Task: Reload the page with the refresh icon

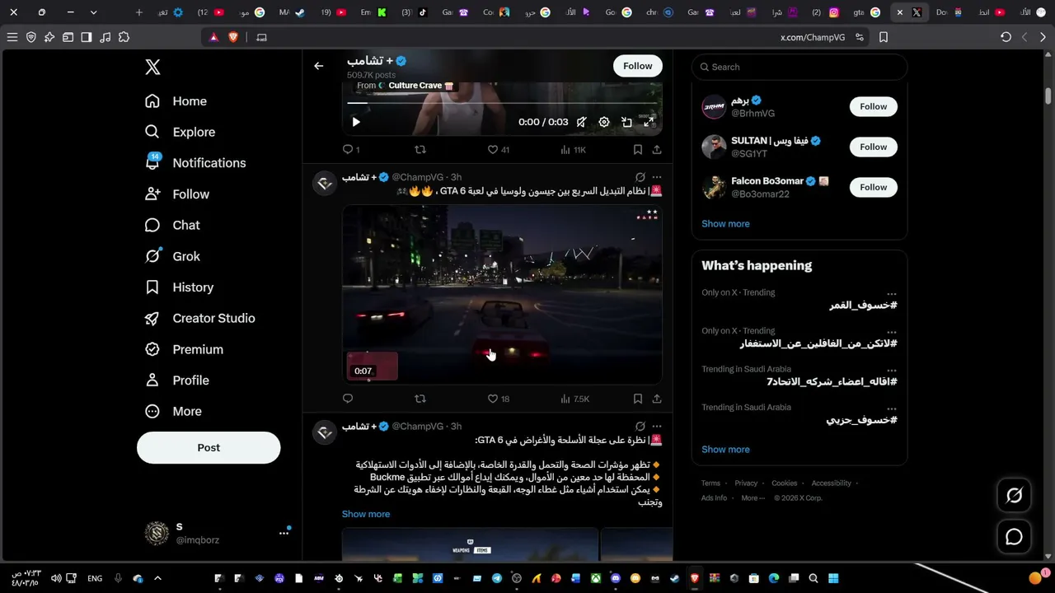Action: (x=1006, y=37)
